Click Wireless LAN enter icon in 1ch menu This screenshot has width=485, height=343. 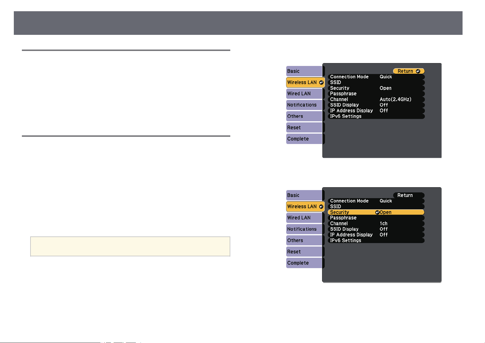[x=321, y=206]
